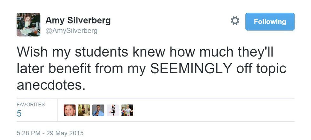
Task: Open Amy Silverberg display name link
Action: point(78,20)
